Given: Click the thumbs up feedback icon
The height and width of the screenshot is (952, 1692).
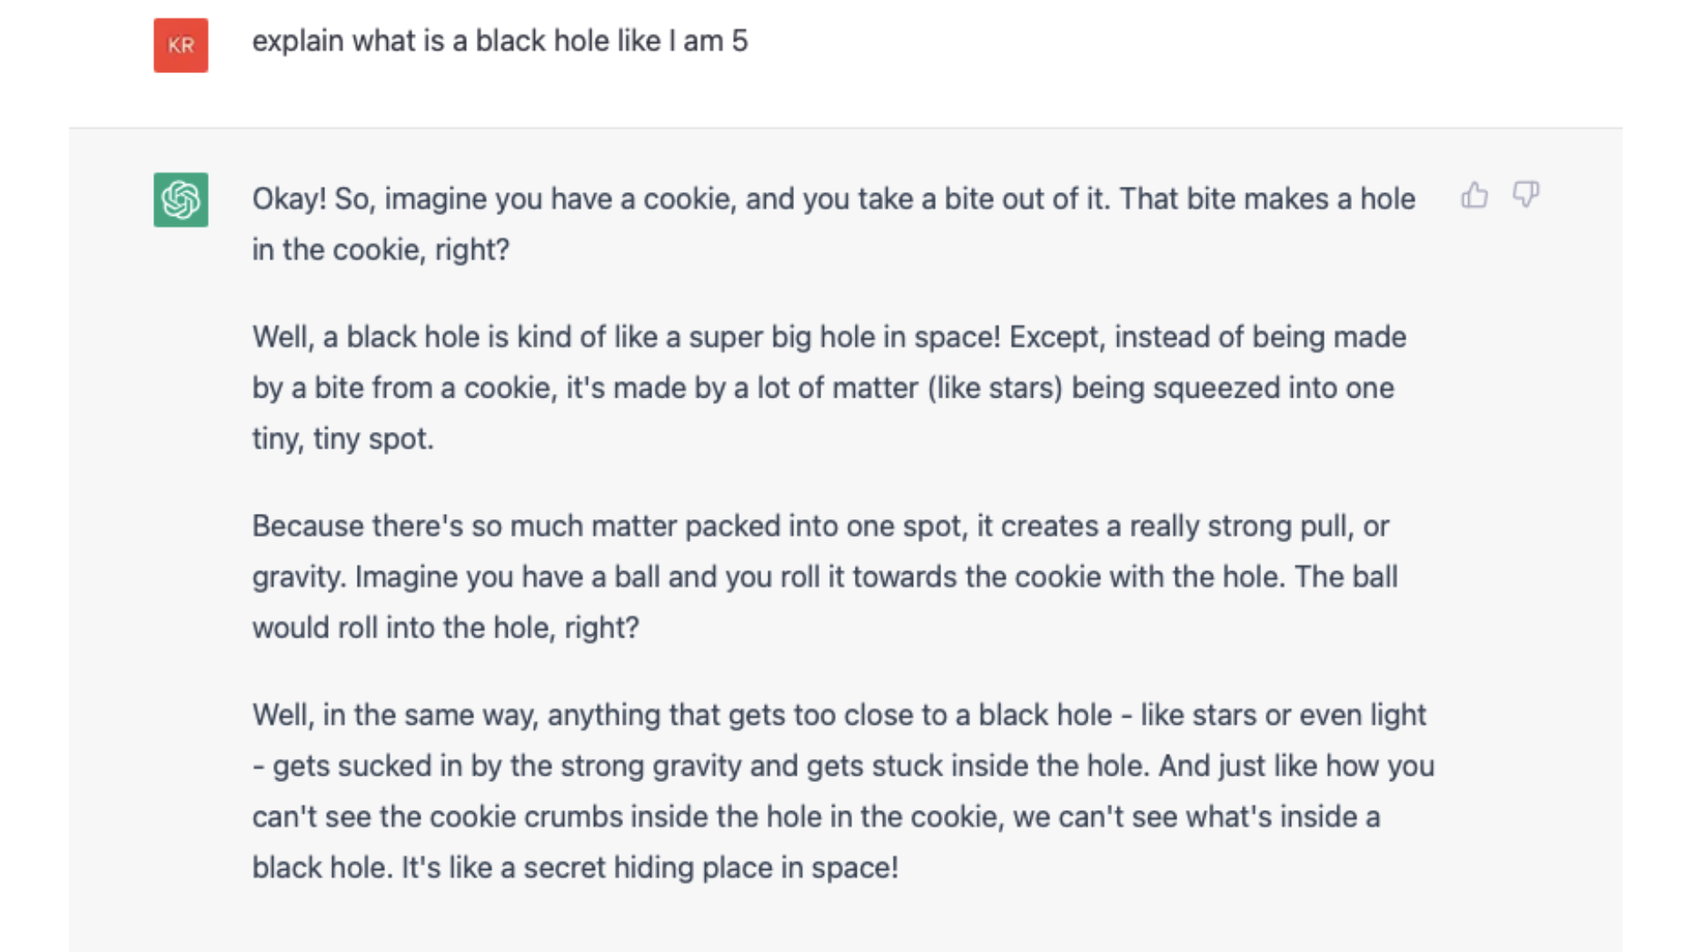Looking at the screenshot, I should click(1474, 195).
